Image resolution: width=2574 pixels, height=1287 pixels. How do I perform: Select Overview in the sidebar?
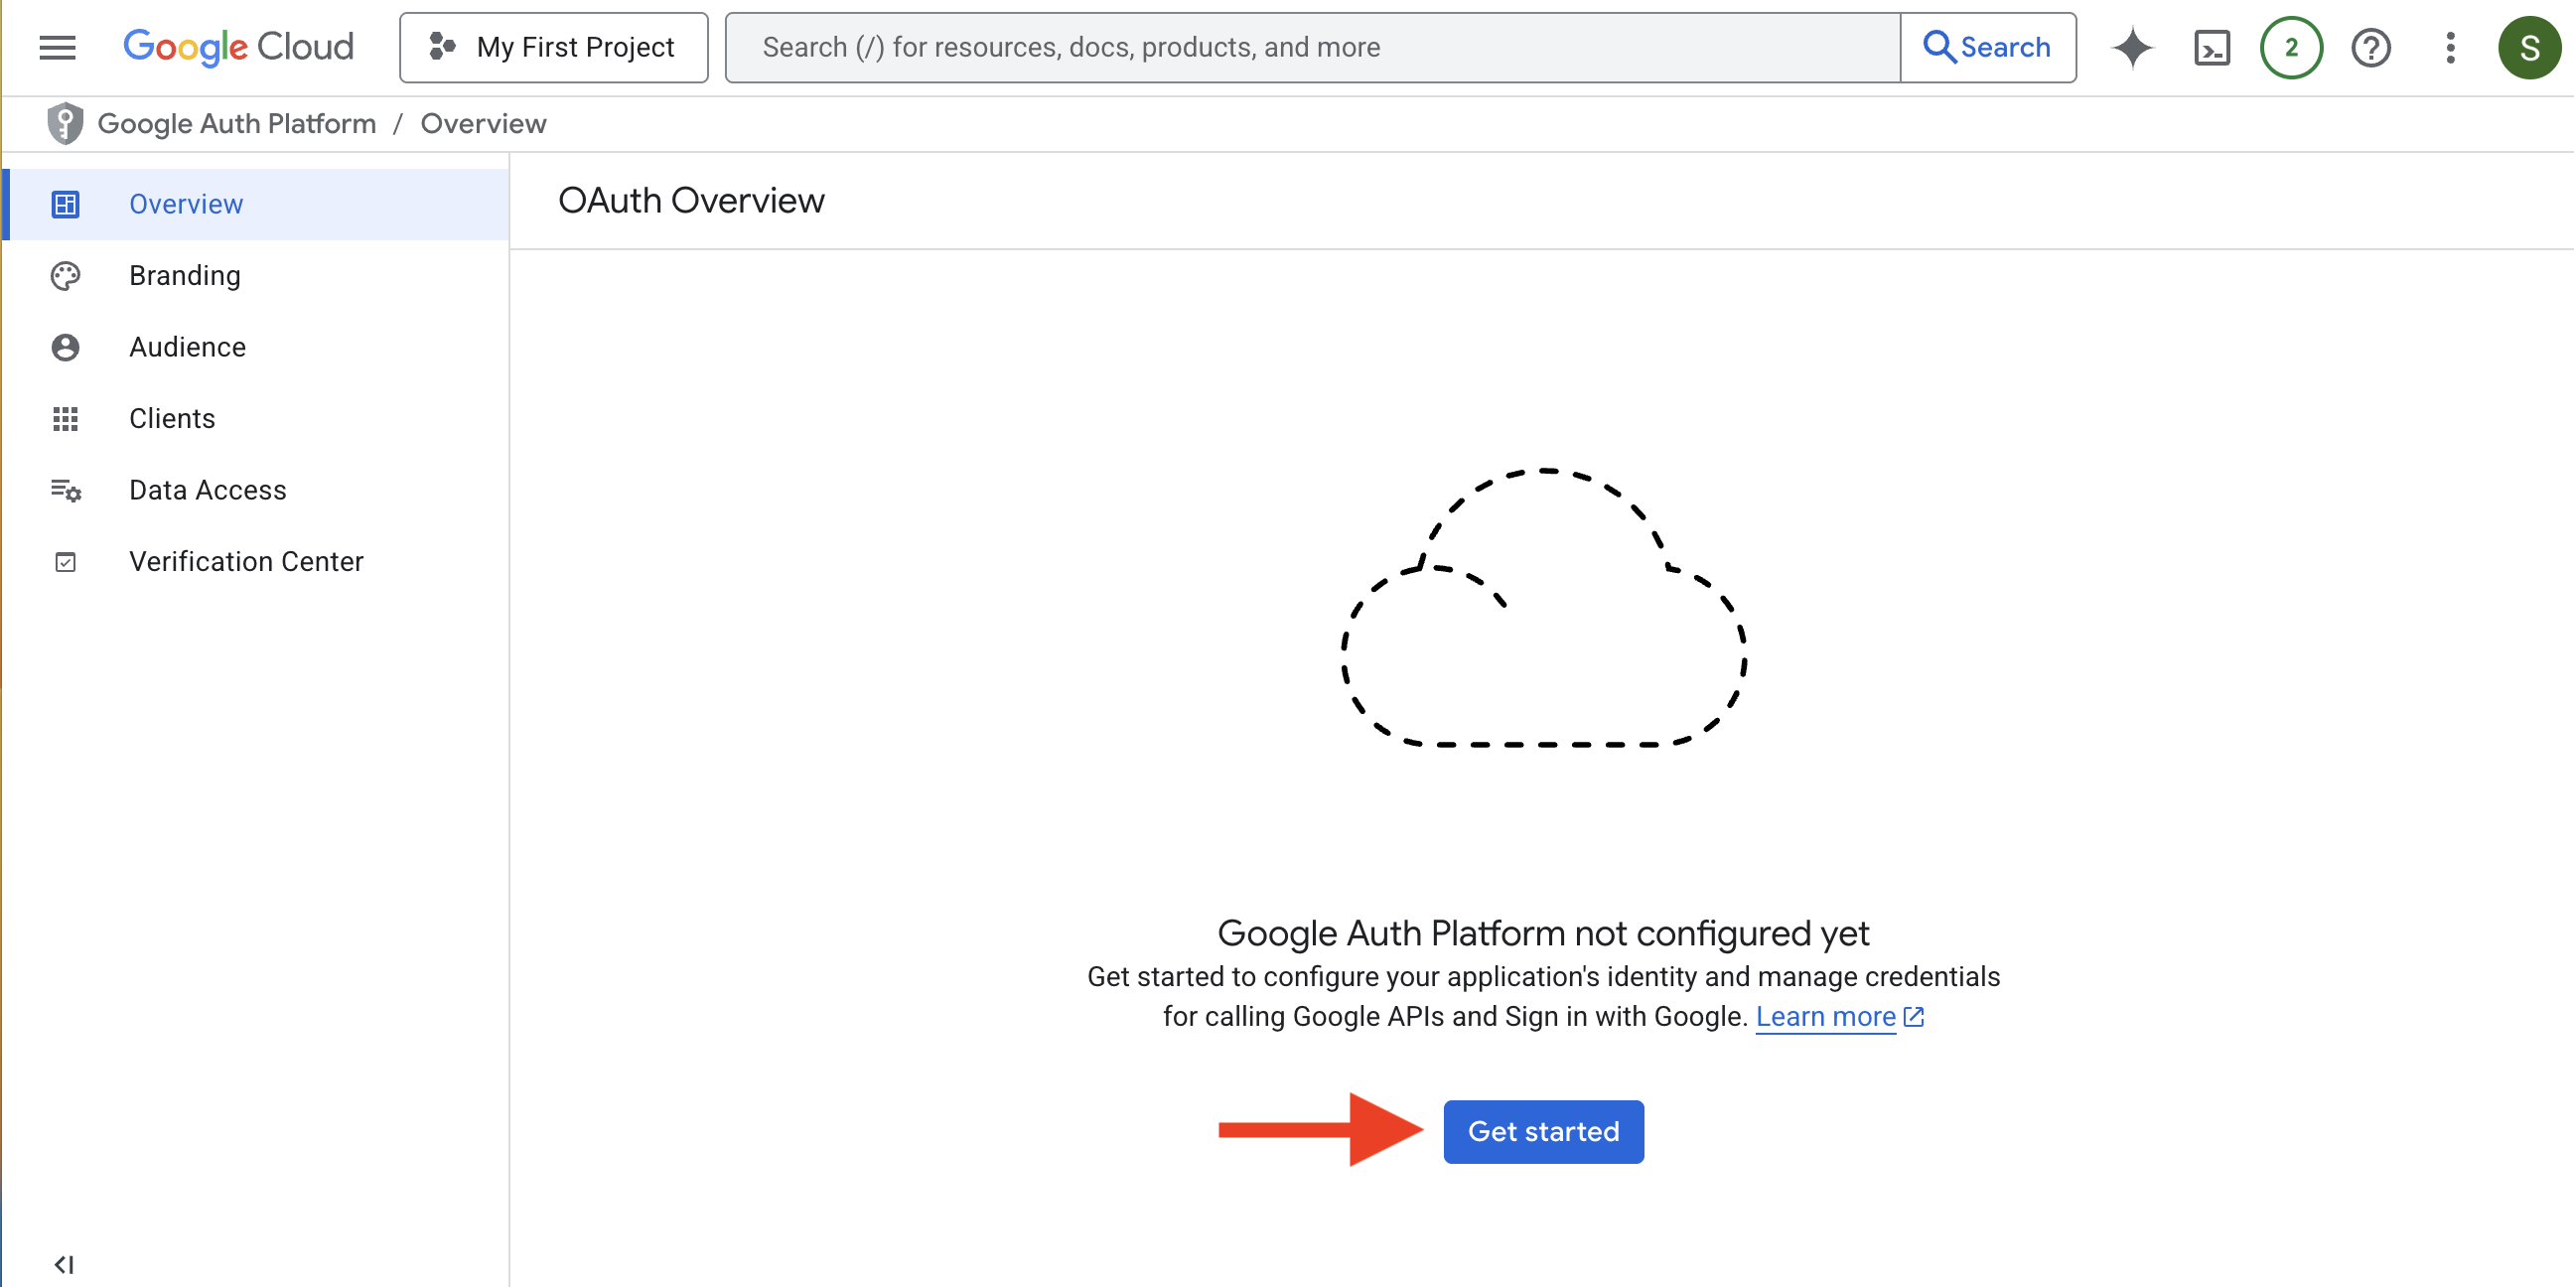coord(186,204)
